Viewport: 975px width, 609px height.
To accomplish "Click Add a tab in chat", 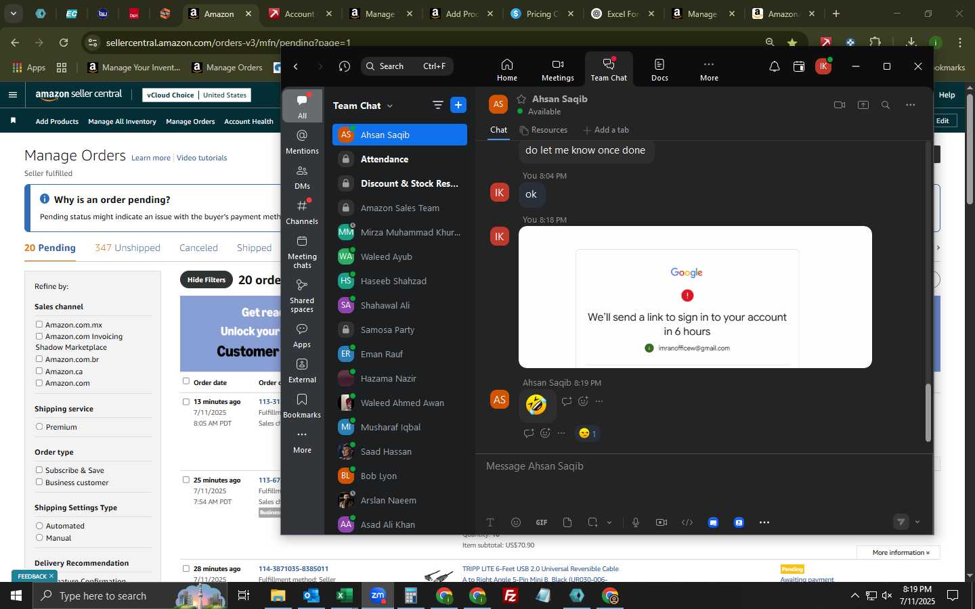I will point(605,130).
